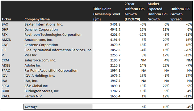Click the Average row label cell
The image size is (194, 111).
tap(58, 107)
